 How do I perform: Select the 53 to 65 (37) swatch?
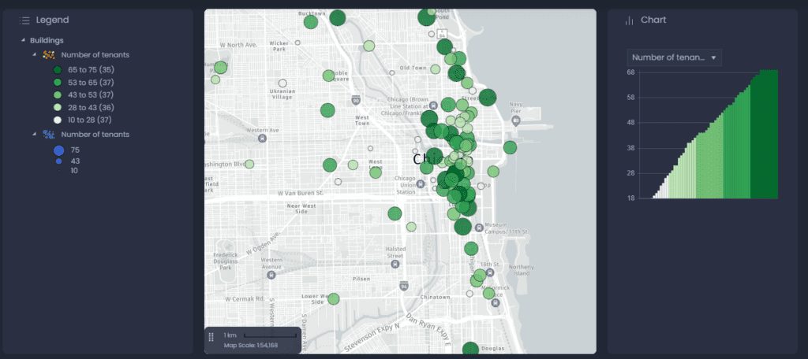(58, 83)
